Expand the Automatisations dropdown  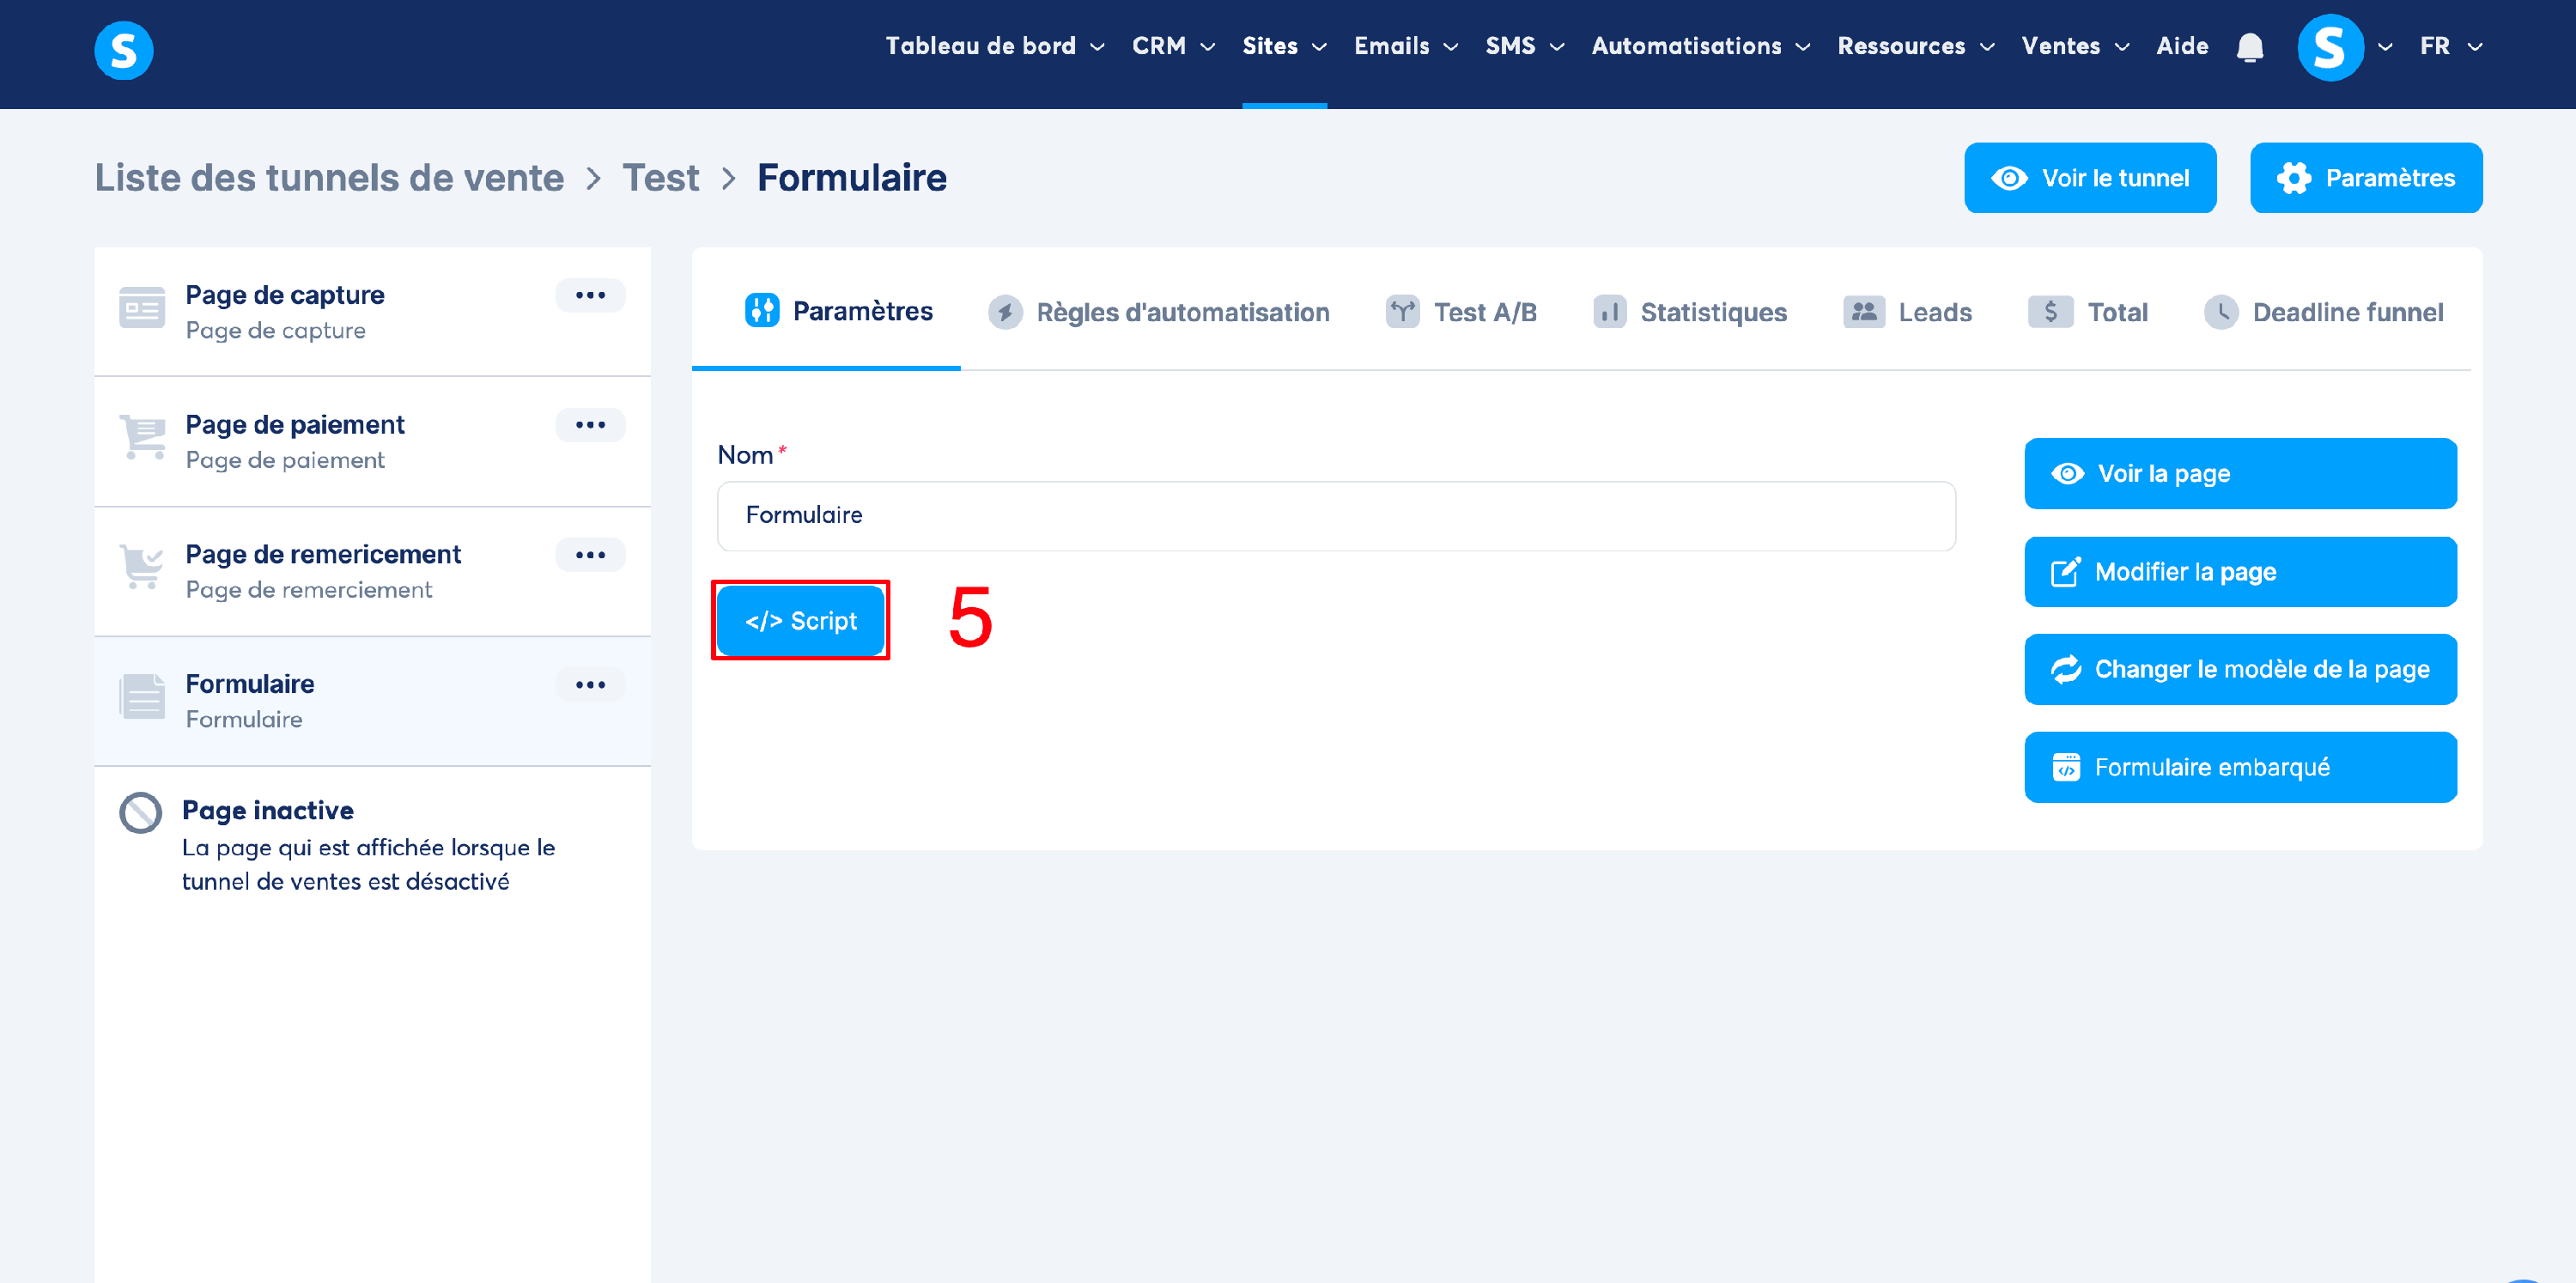[1700, 46]
